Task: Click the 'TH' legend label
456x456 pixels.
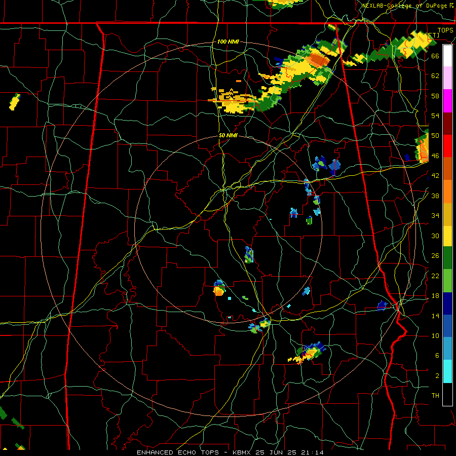Action: click(435, 395)
